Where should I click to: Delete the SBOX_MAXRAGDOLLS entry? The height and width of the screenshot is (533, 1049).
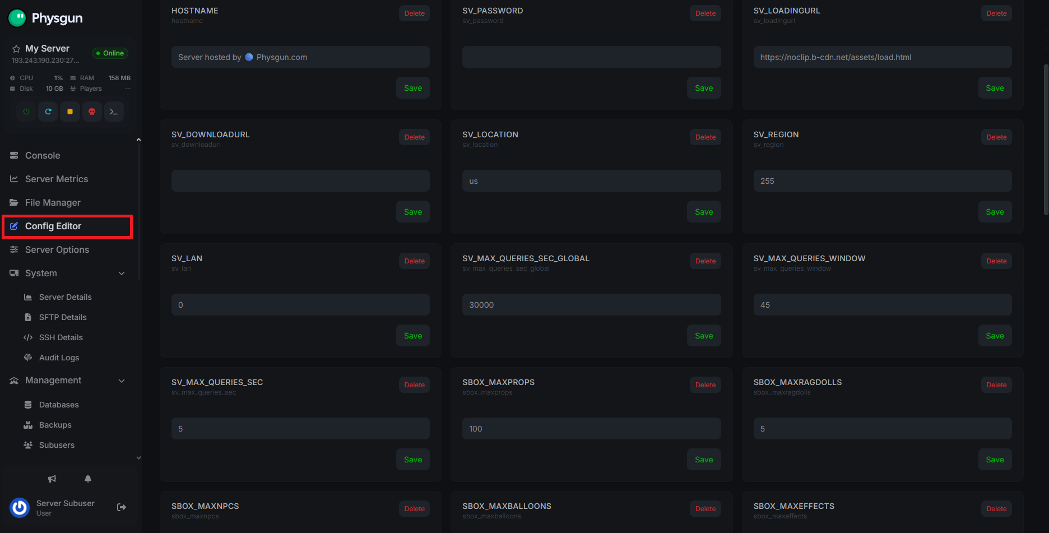click(x=996, y=385)
